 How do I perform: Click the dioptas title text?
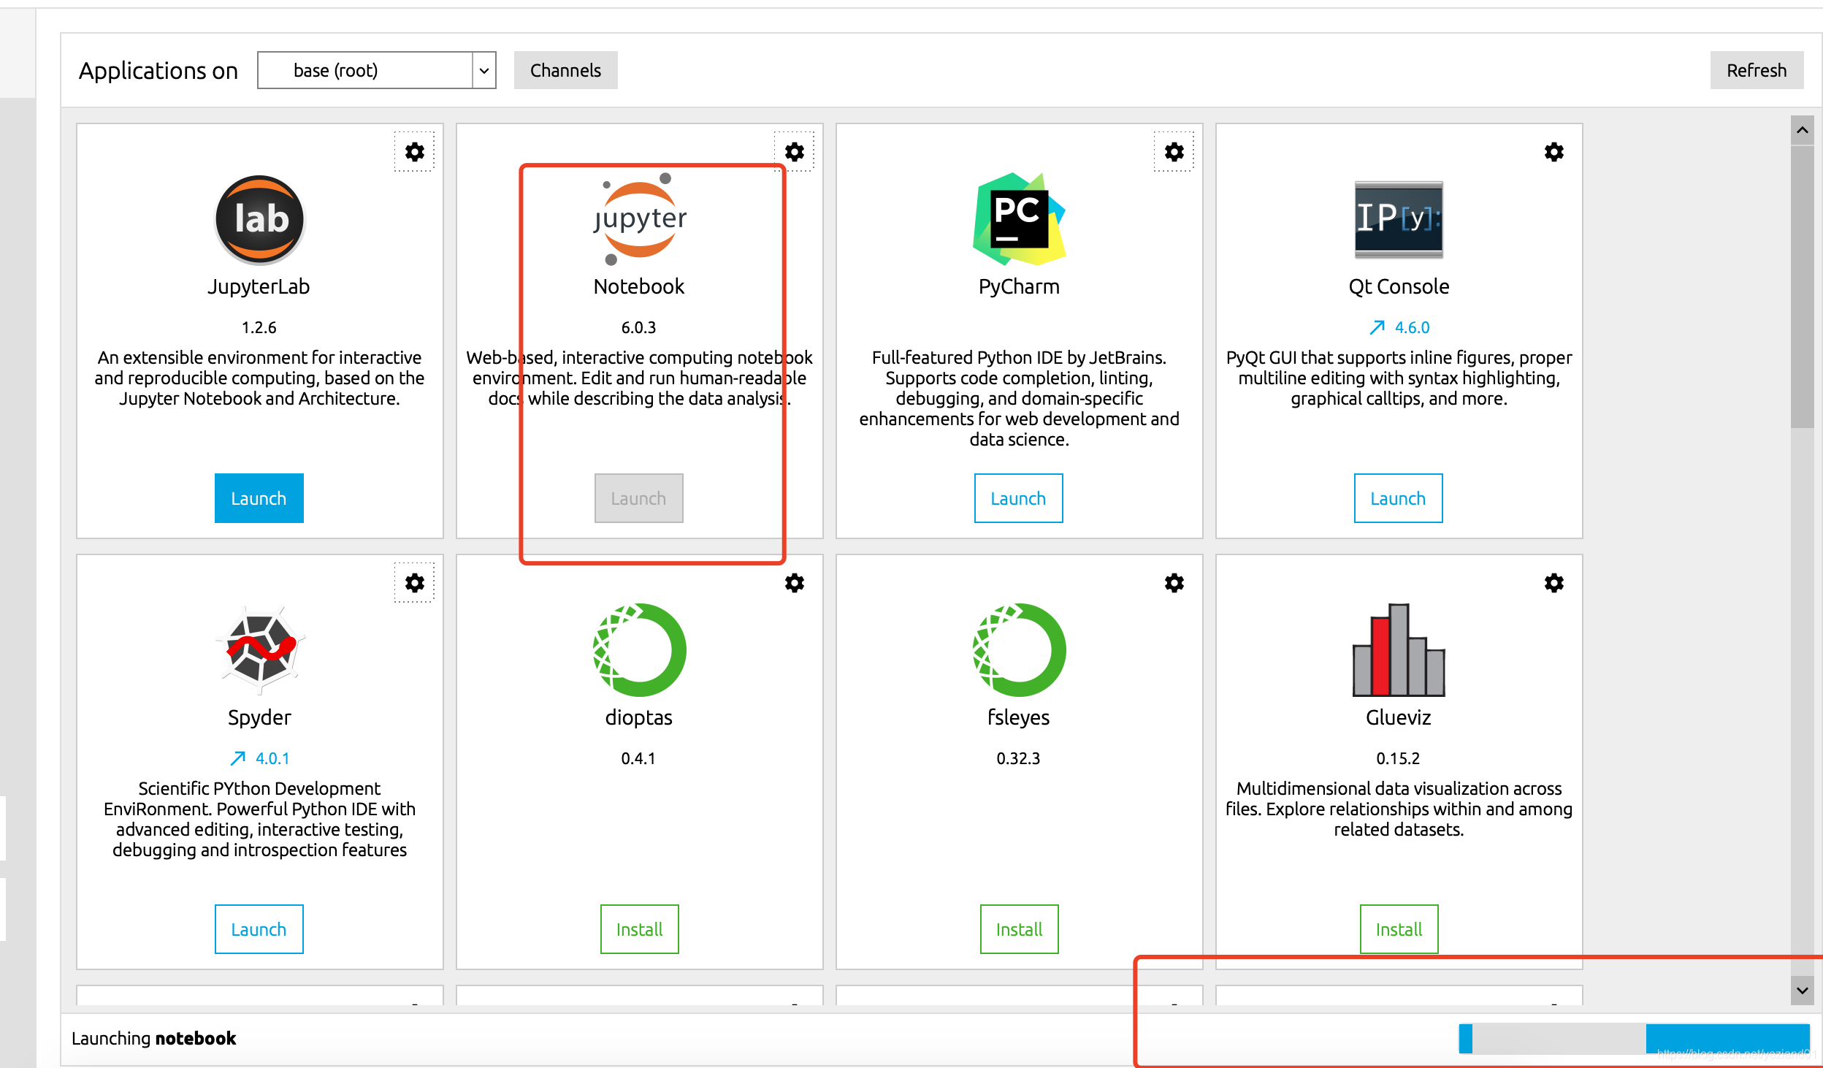coord(638,717)
